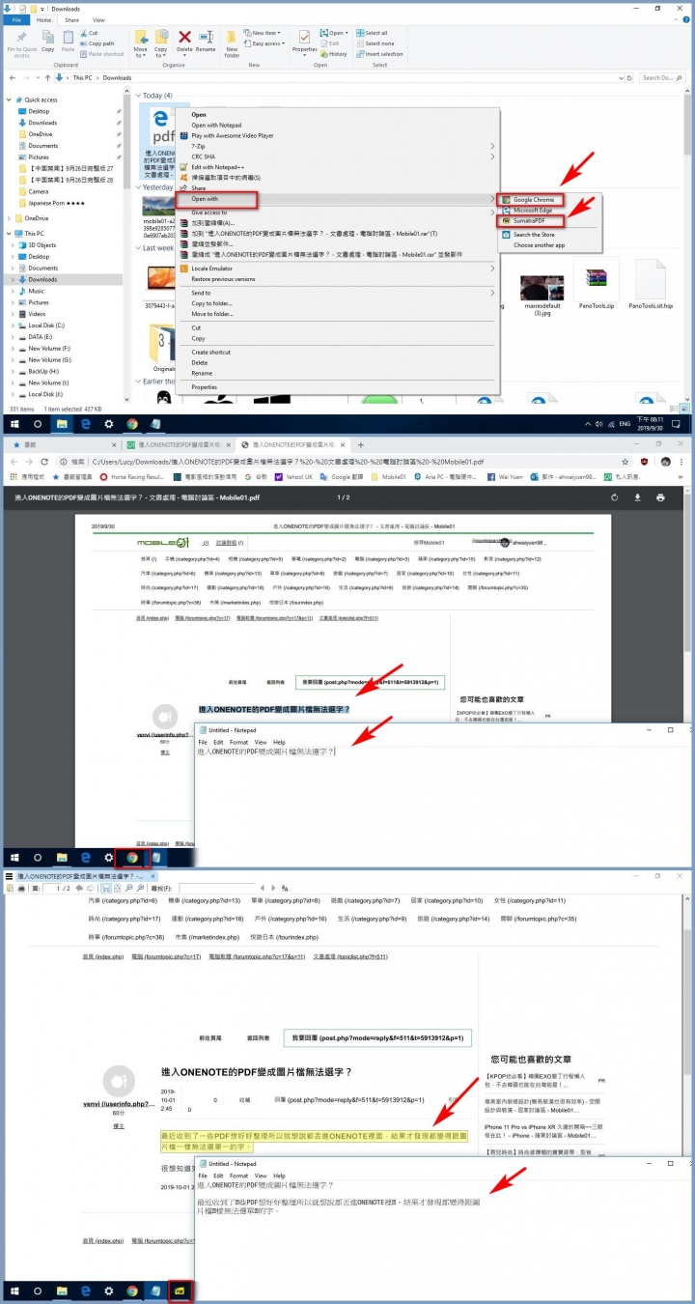Viewport: 695px width, 1304px height.
Task: Click Pin to Quick access in Explorer ribbon
Action: point(21,44)
